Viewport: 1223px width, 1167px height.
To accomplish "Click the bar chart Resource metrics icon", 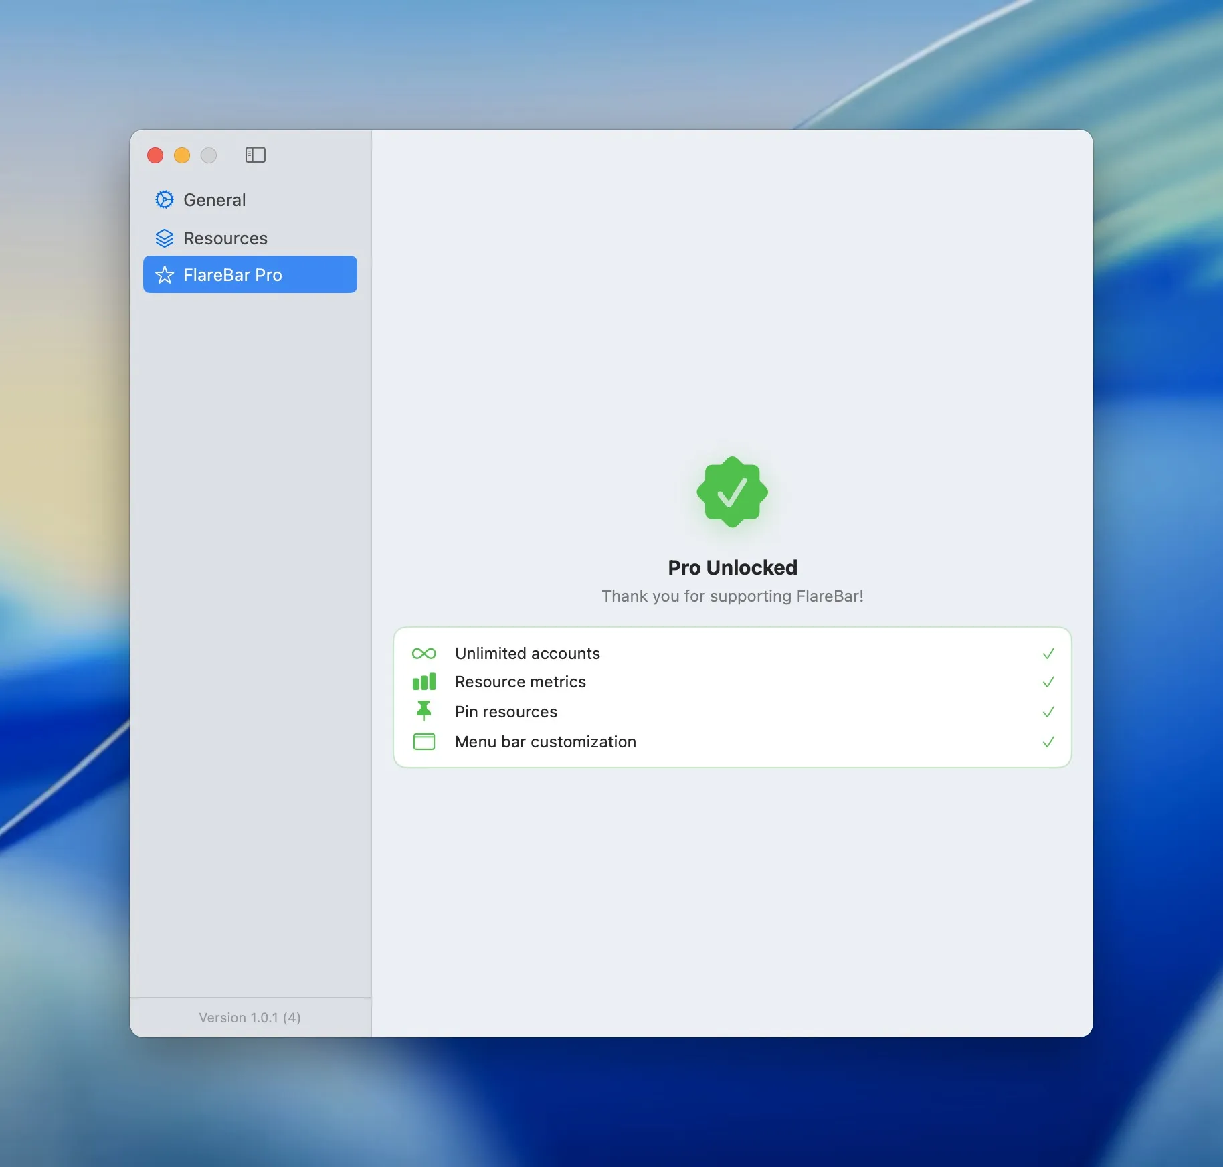I will 424,682.
